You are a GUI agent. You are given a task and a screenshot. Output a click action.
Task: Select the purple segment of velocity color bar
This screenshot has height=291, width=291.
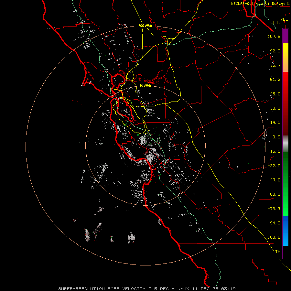click(x=286, y=36)
